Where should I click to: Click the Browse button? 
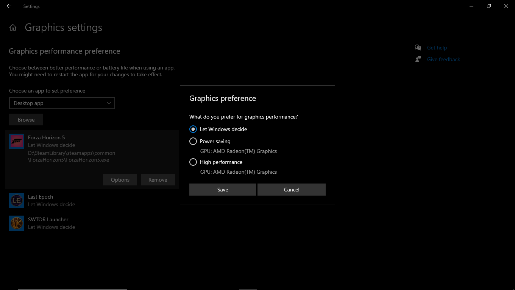click(26, 120)
